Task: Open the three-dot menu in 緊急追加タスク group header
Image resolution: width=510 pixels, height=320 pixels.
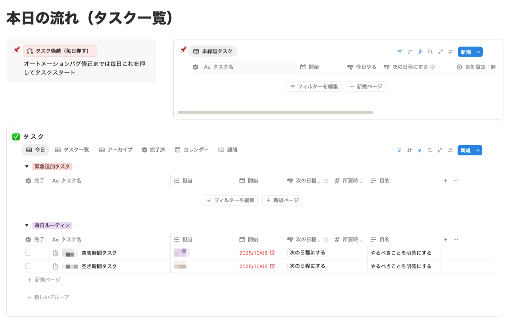Action: coord(456,181)
